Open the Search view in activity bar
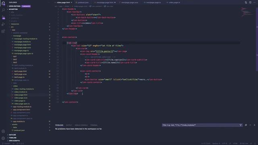The height and width of the screenshot is (145, 258). (x=3, y=10)
